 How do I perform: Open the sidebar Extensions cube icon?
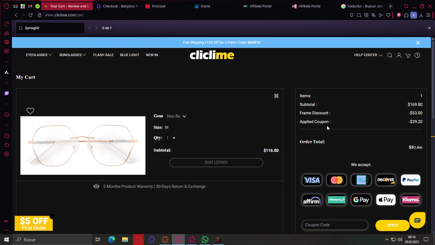coord(7,145)
